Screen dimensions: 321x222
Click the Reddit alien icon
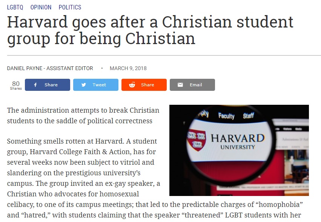[132, 85]
